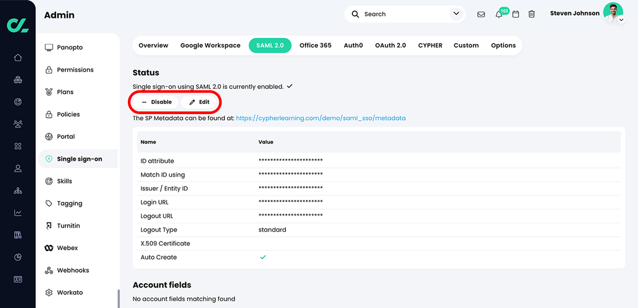Open Skills in the Admin menu
Screen dimensions: 638x308
64,181
